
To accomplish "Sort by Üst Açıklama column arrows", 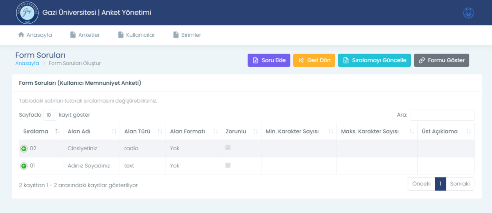I will pos(468,131).
